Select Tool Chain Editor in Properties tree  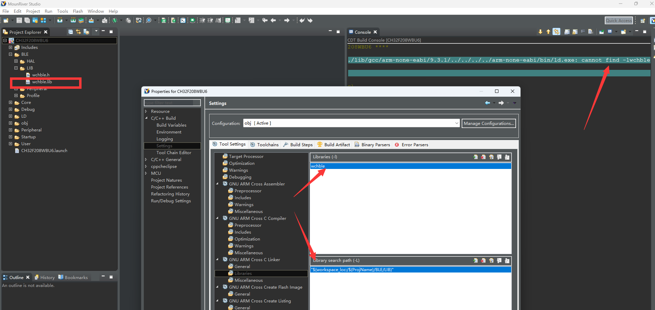pyautogui.click(x=174, y=153)
